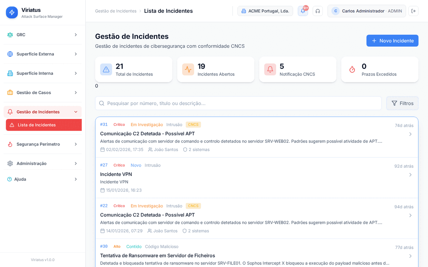This screenshot has height=267, width=428.
Task: Click the flame icon for Segurança Perímetro
Action: pyautogui.click(x=10, y=144)
